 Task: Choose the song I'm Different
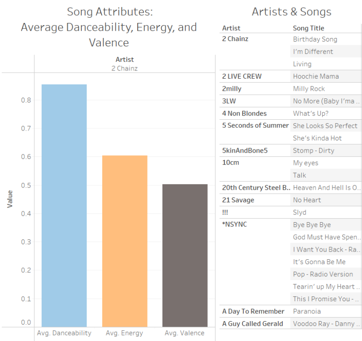point(313,51)
